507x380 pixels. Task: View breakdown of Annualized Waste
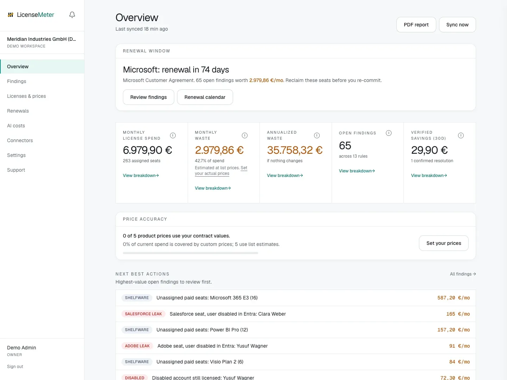pyautogui.click(x=285, y=176)
